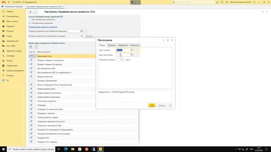Open the Банк и касса section
Image resolution: width=271 pixels, height=152 pixels.
[12, 21]
